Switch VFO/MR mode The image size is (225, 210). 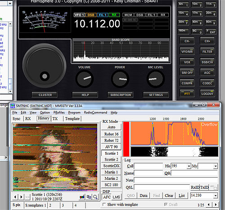click(x=187, y=51)
